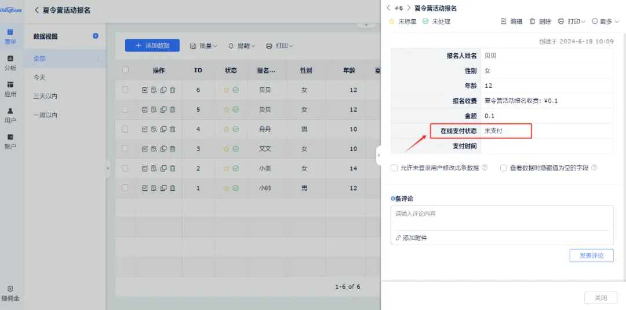Click the 添加数据 button
Image resolution: width=626 pixels, height=310 pixels.
point(152,46)
